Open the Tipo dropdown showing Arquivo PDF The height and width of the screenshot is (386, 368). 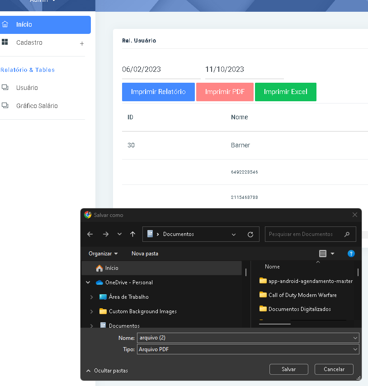click(355, 349)
